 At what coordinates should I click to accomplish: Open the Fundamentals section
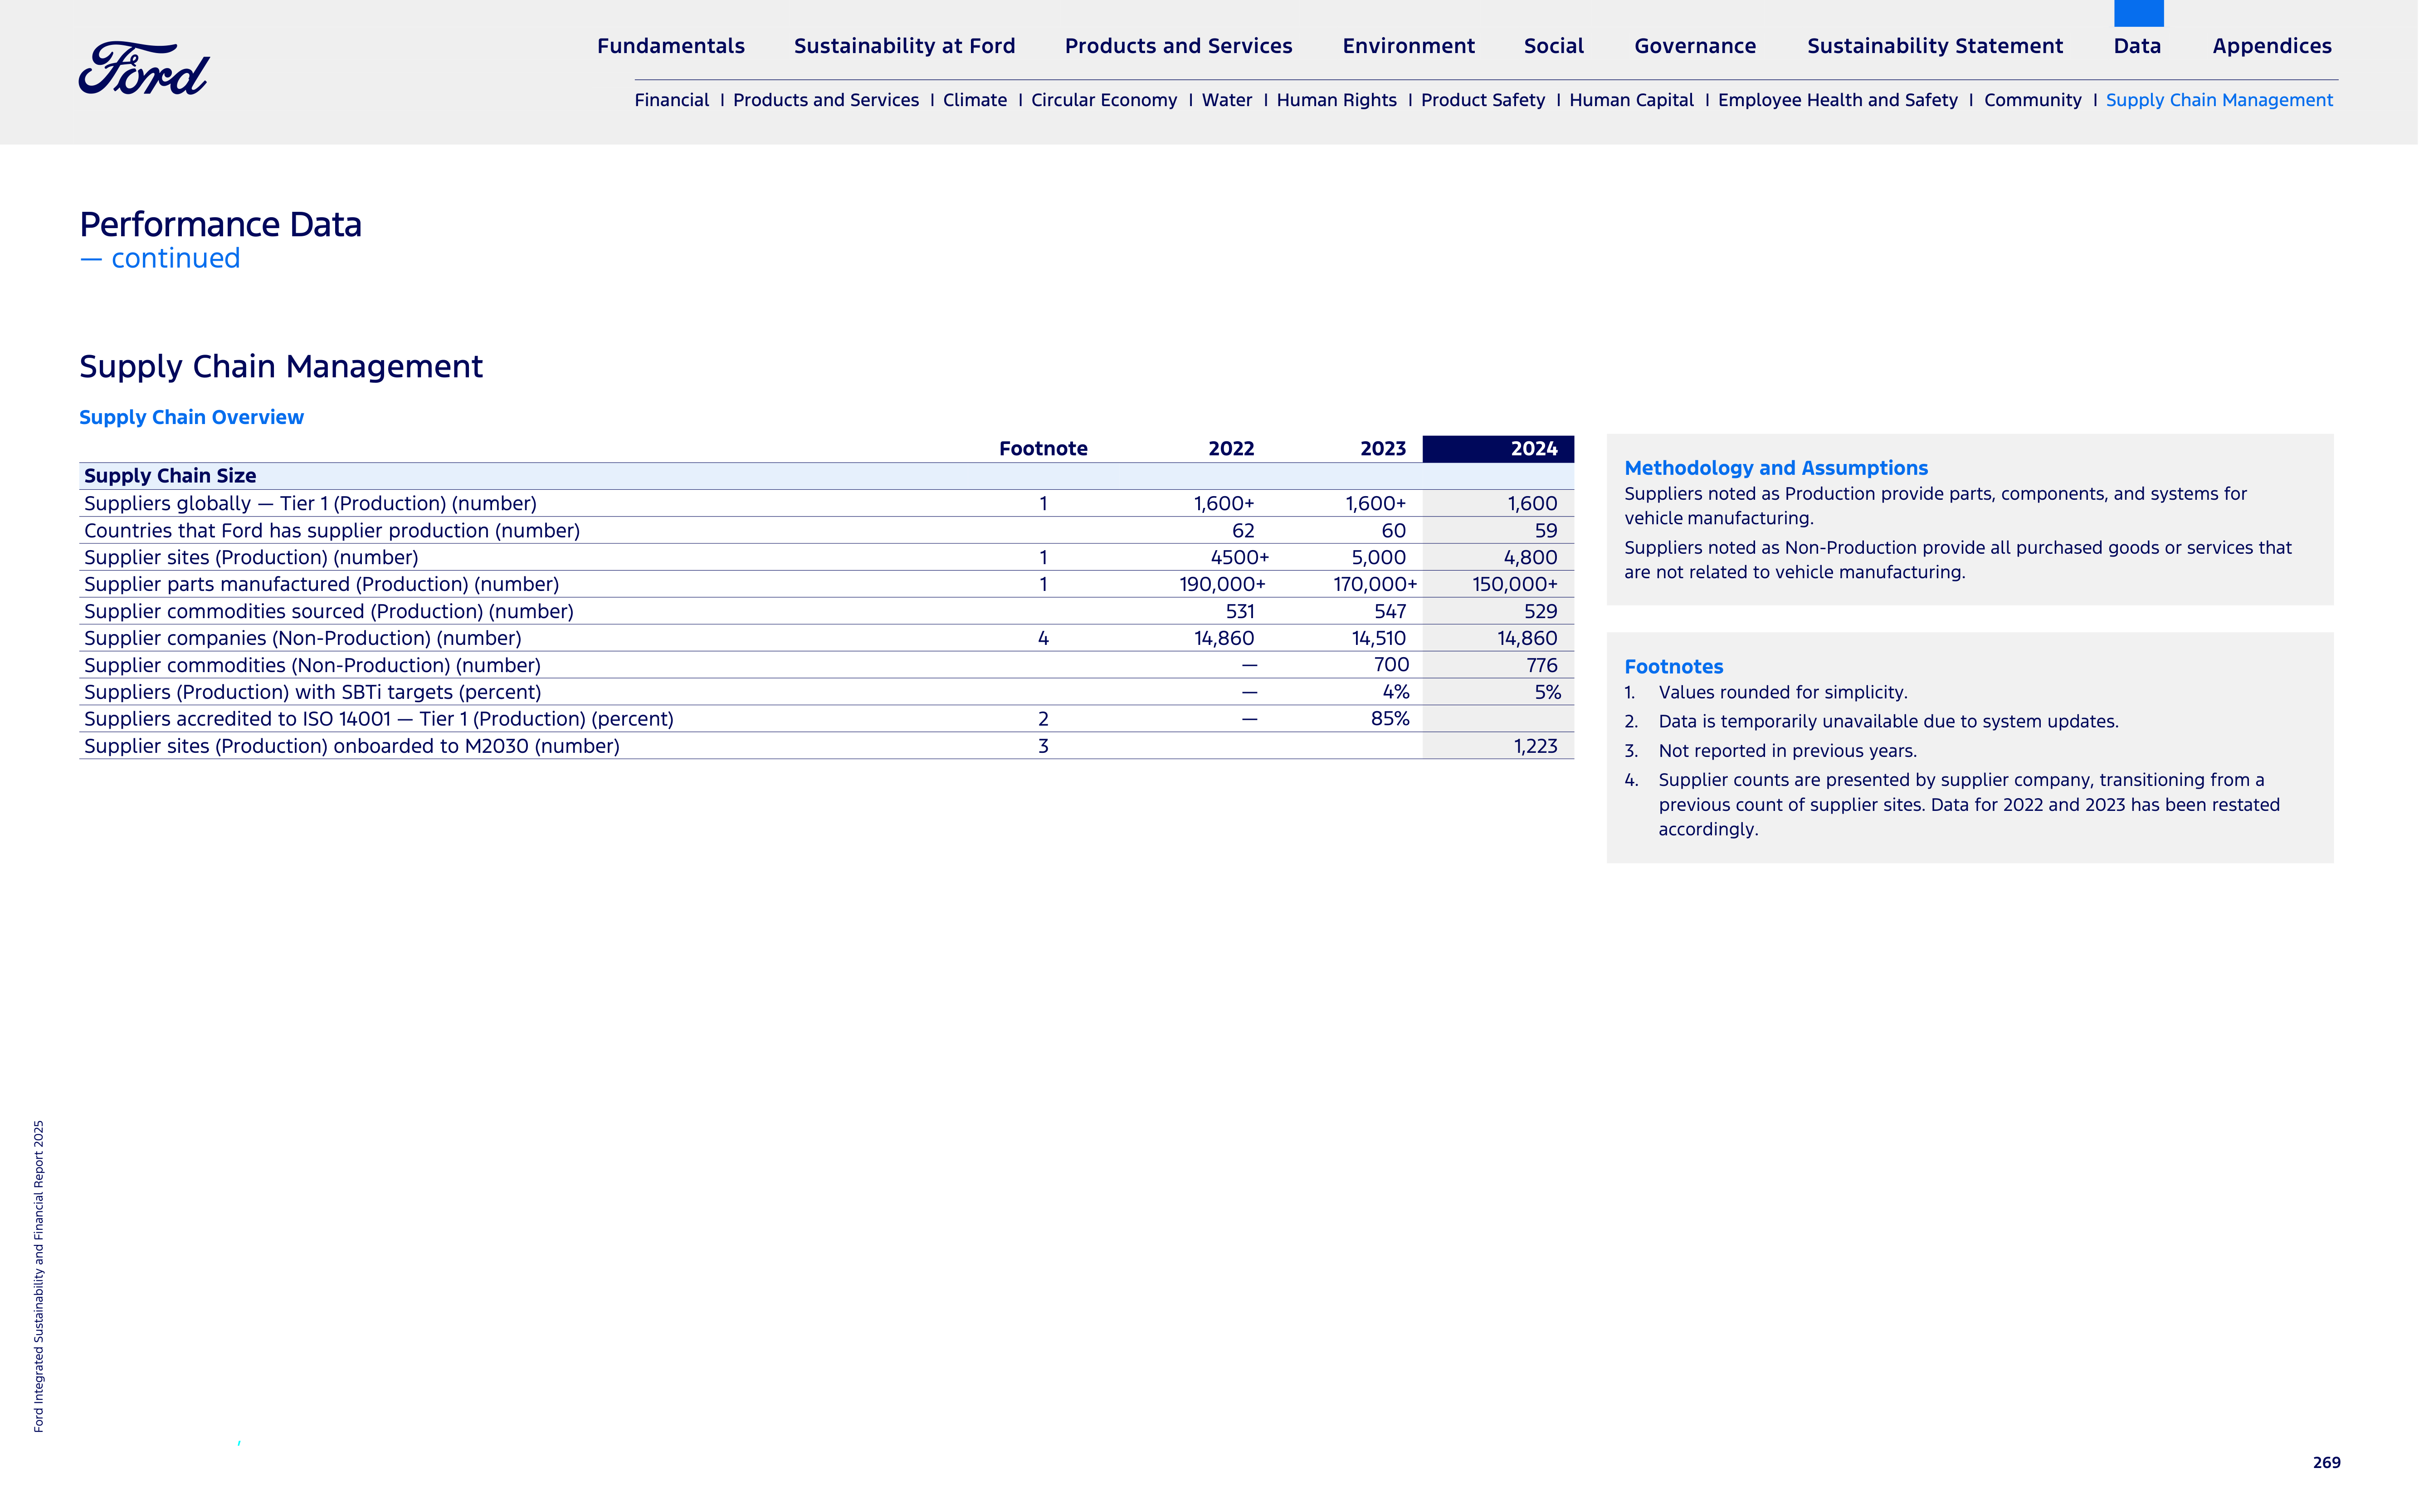click(671, 46)
